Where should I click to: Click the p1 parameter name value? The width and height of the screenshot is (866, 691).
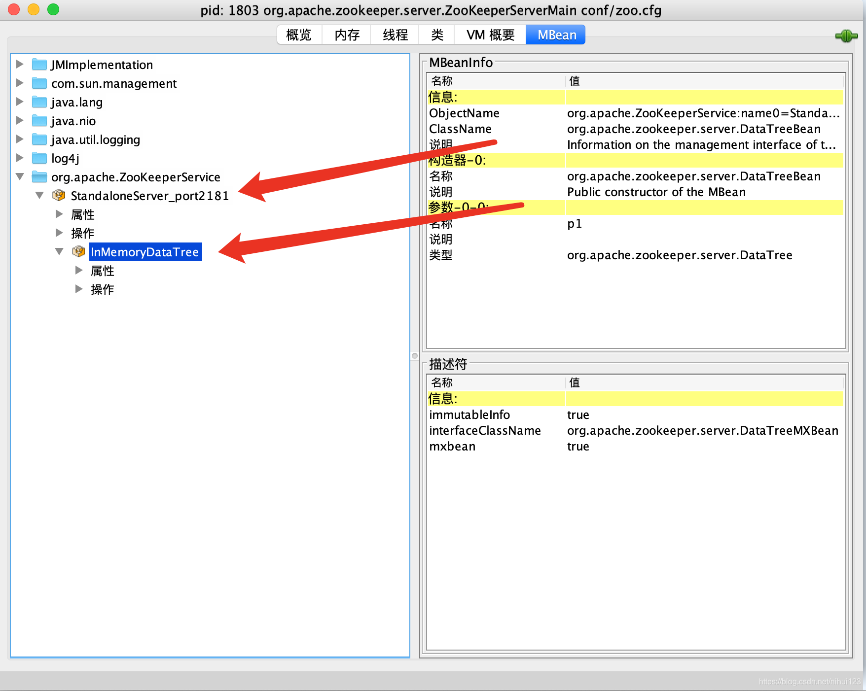point(575,224)
